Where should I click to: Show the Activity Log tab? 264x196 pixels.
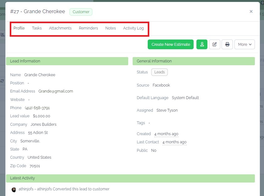point(133,28)
